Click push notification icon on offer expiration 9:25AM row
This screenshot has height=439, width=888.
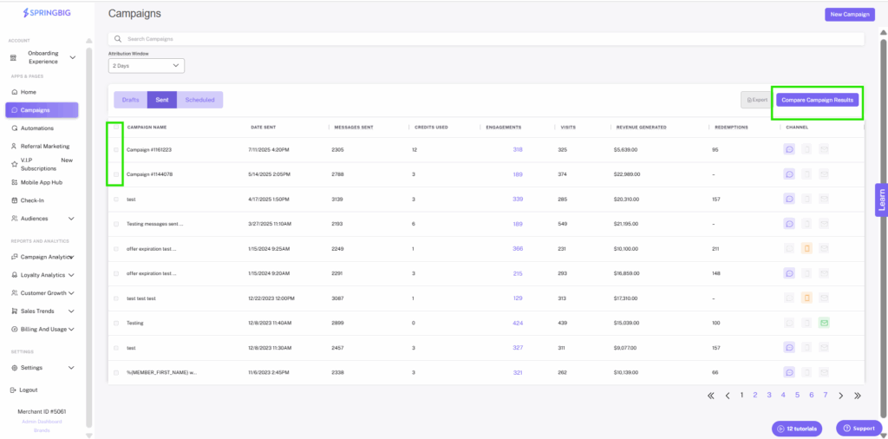(x=806, y=249)
